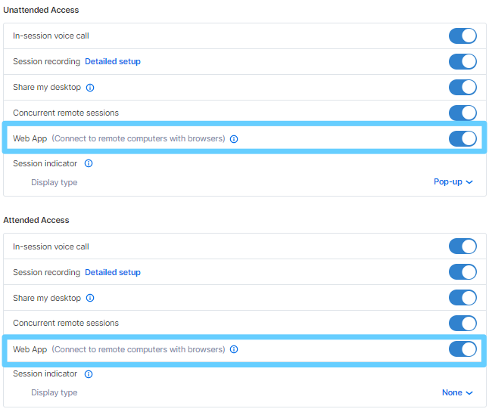Open Detailed setup link in Attended Access
Image resolution: width=492 pixels, height=412 pixels.
(113, 272)
